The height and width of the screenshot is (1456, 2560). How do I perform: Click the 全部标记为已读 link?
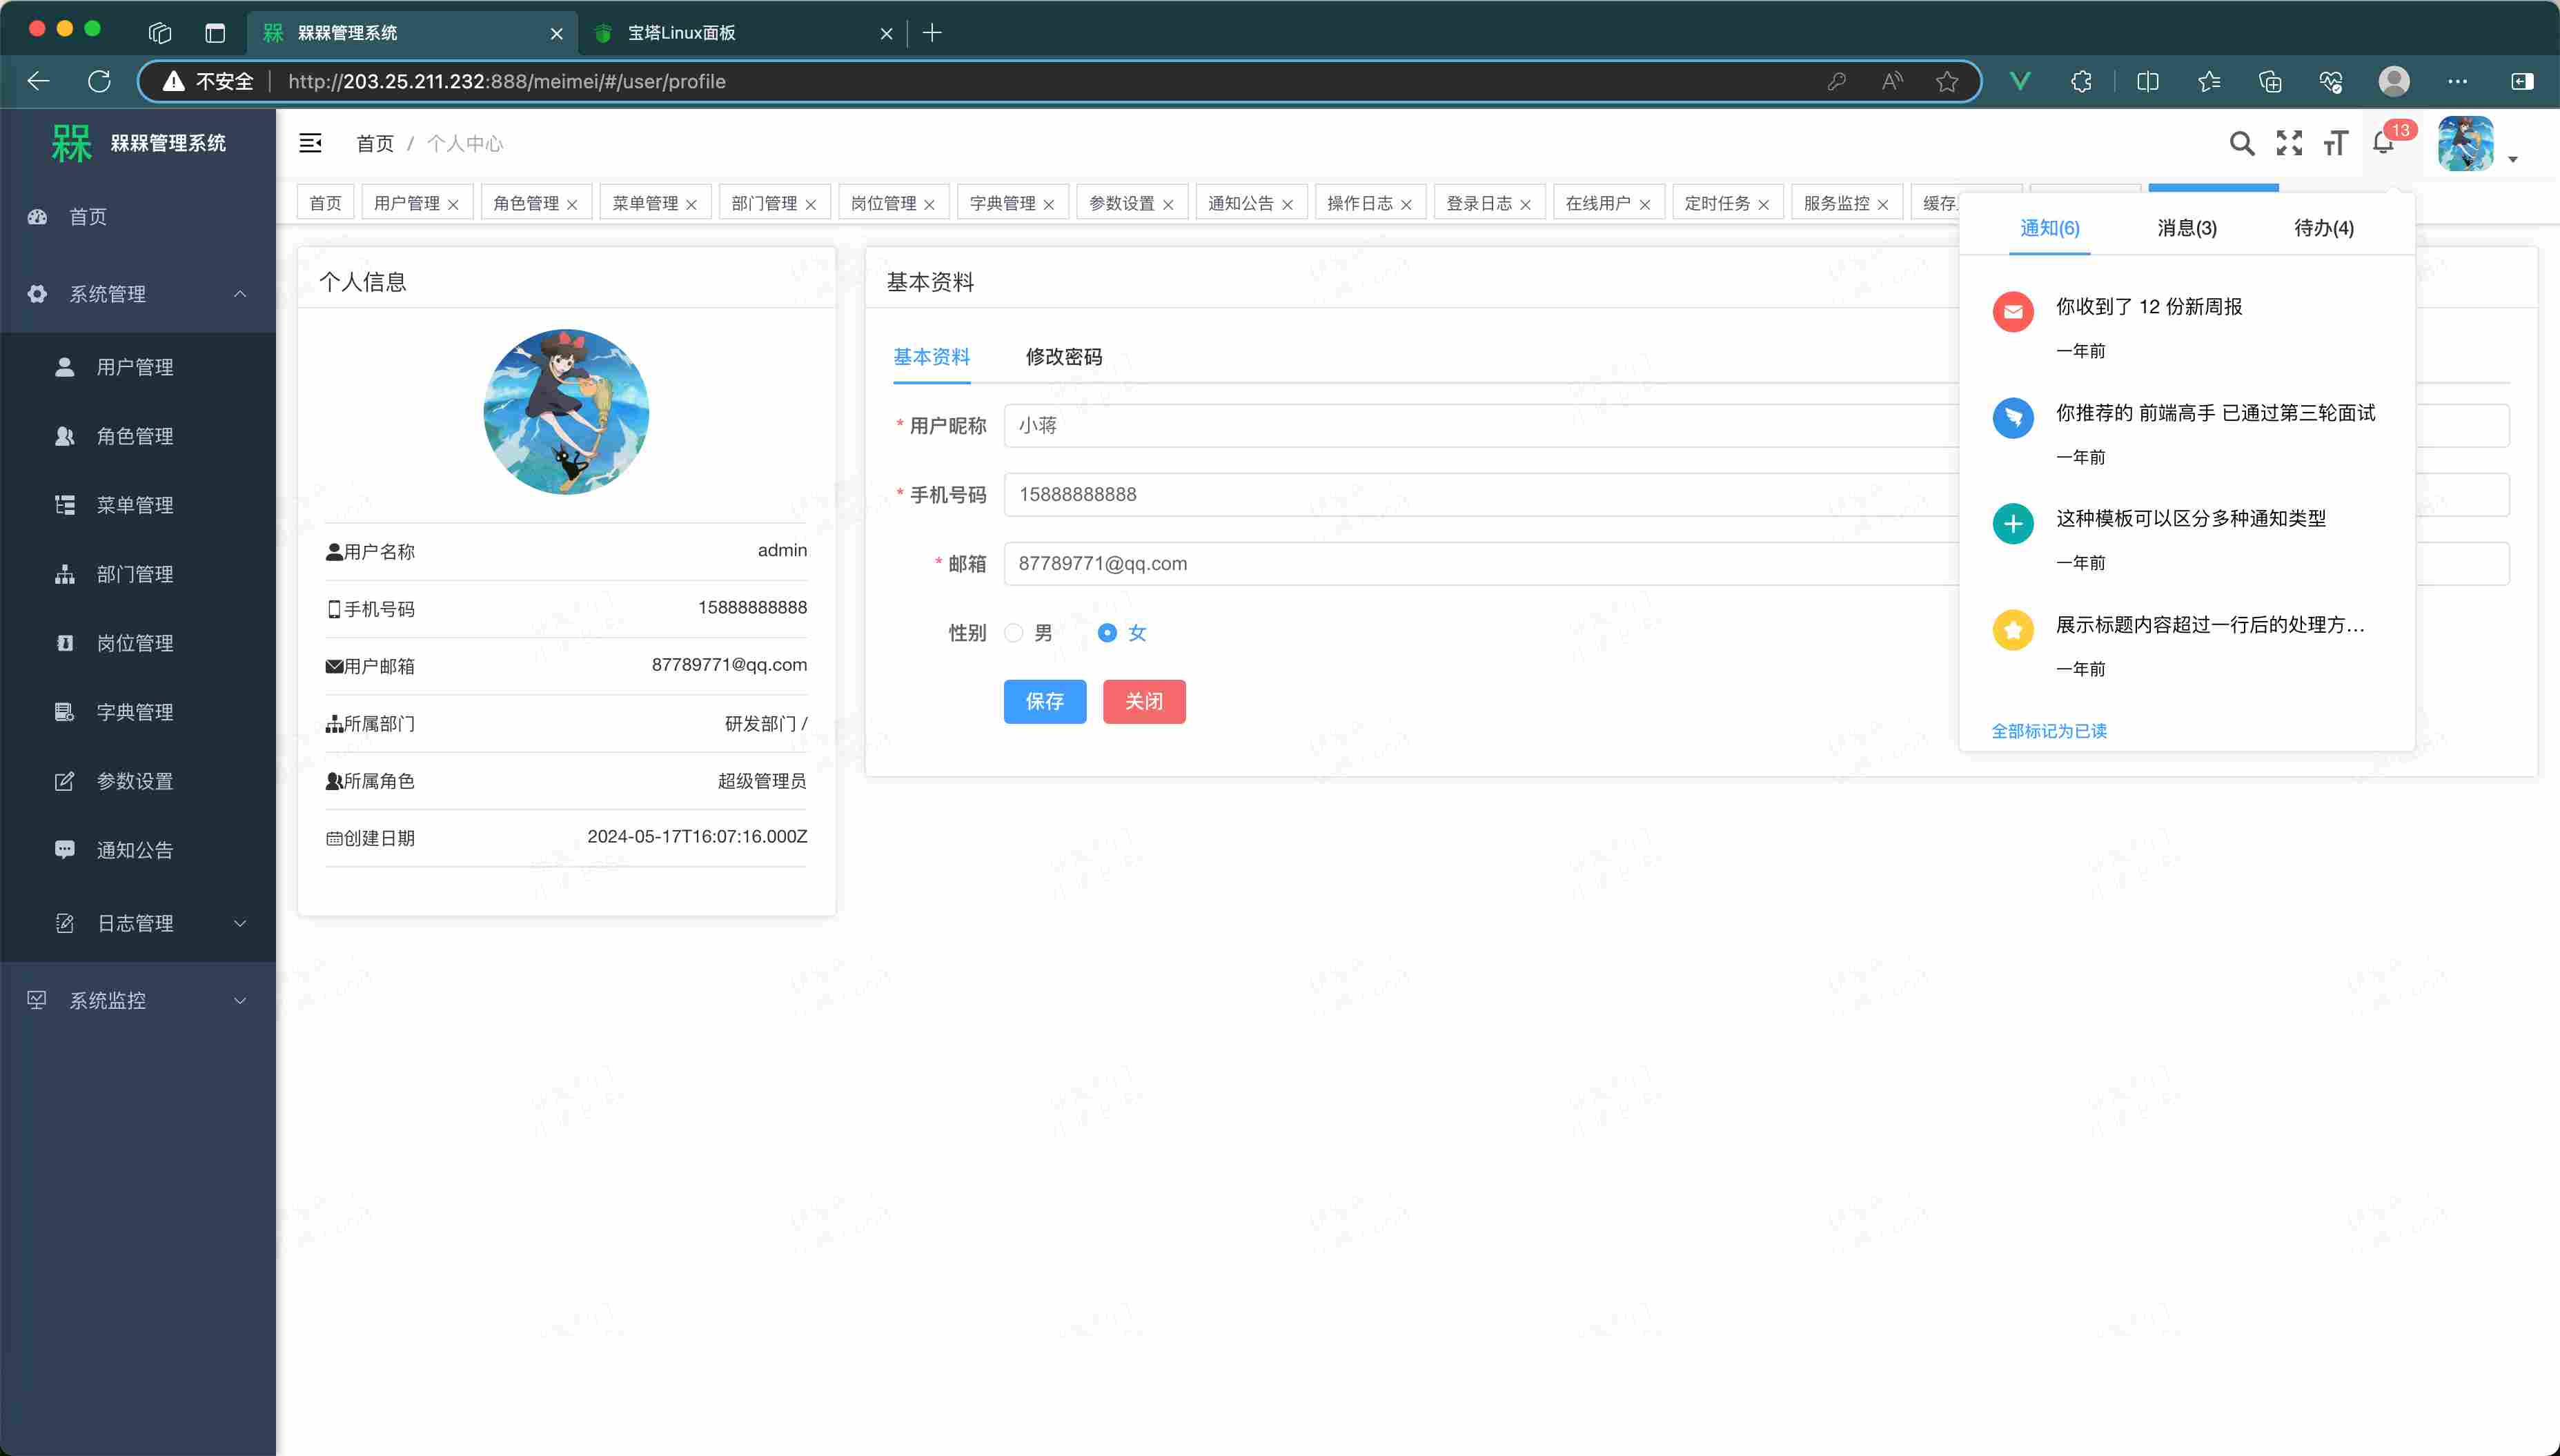pos(2048,731)
